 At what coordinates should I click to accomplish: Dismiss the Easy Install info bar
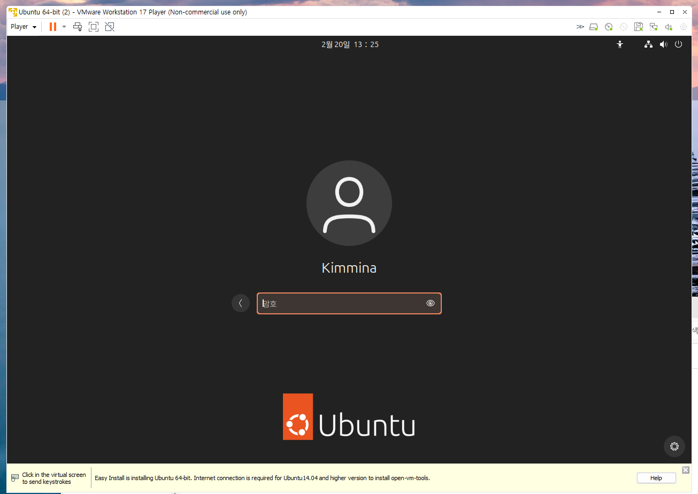point(686,469)
